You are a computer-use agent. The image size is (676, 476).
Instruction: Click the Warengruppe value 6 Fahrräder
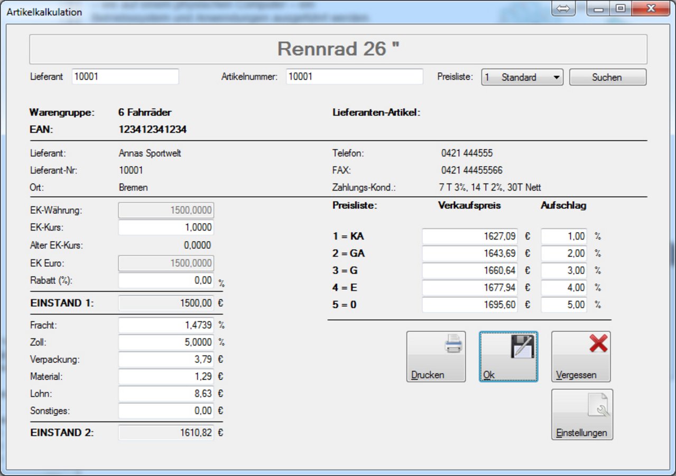pyautogui.click(x=145, y=112)
